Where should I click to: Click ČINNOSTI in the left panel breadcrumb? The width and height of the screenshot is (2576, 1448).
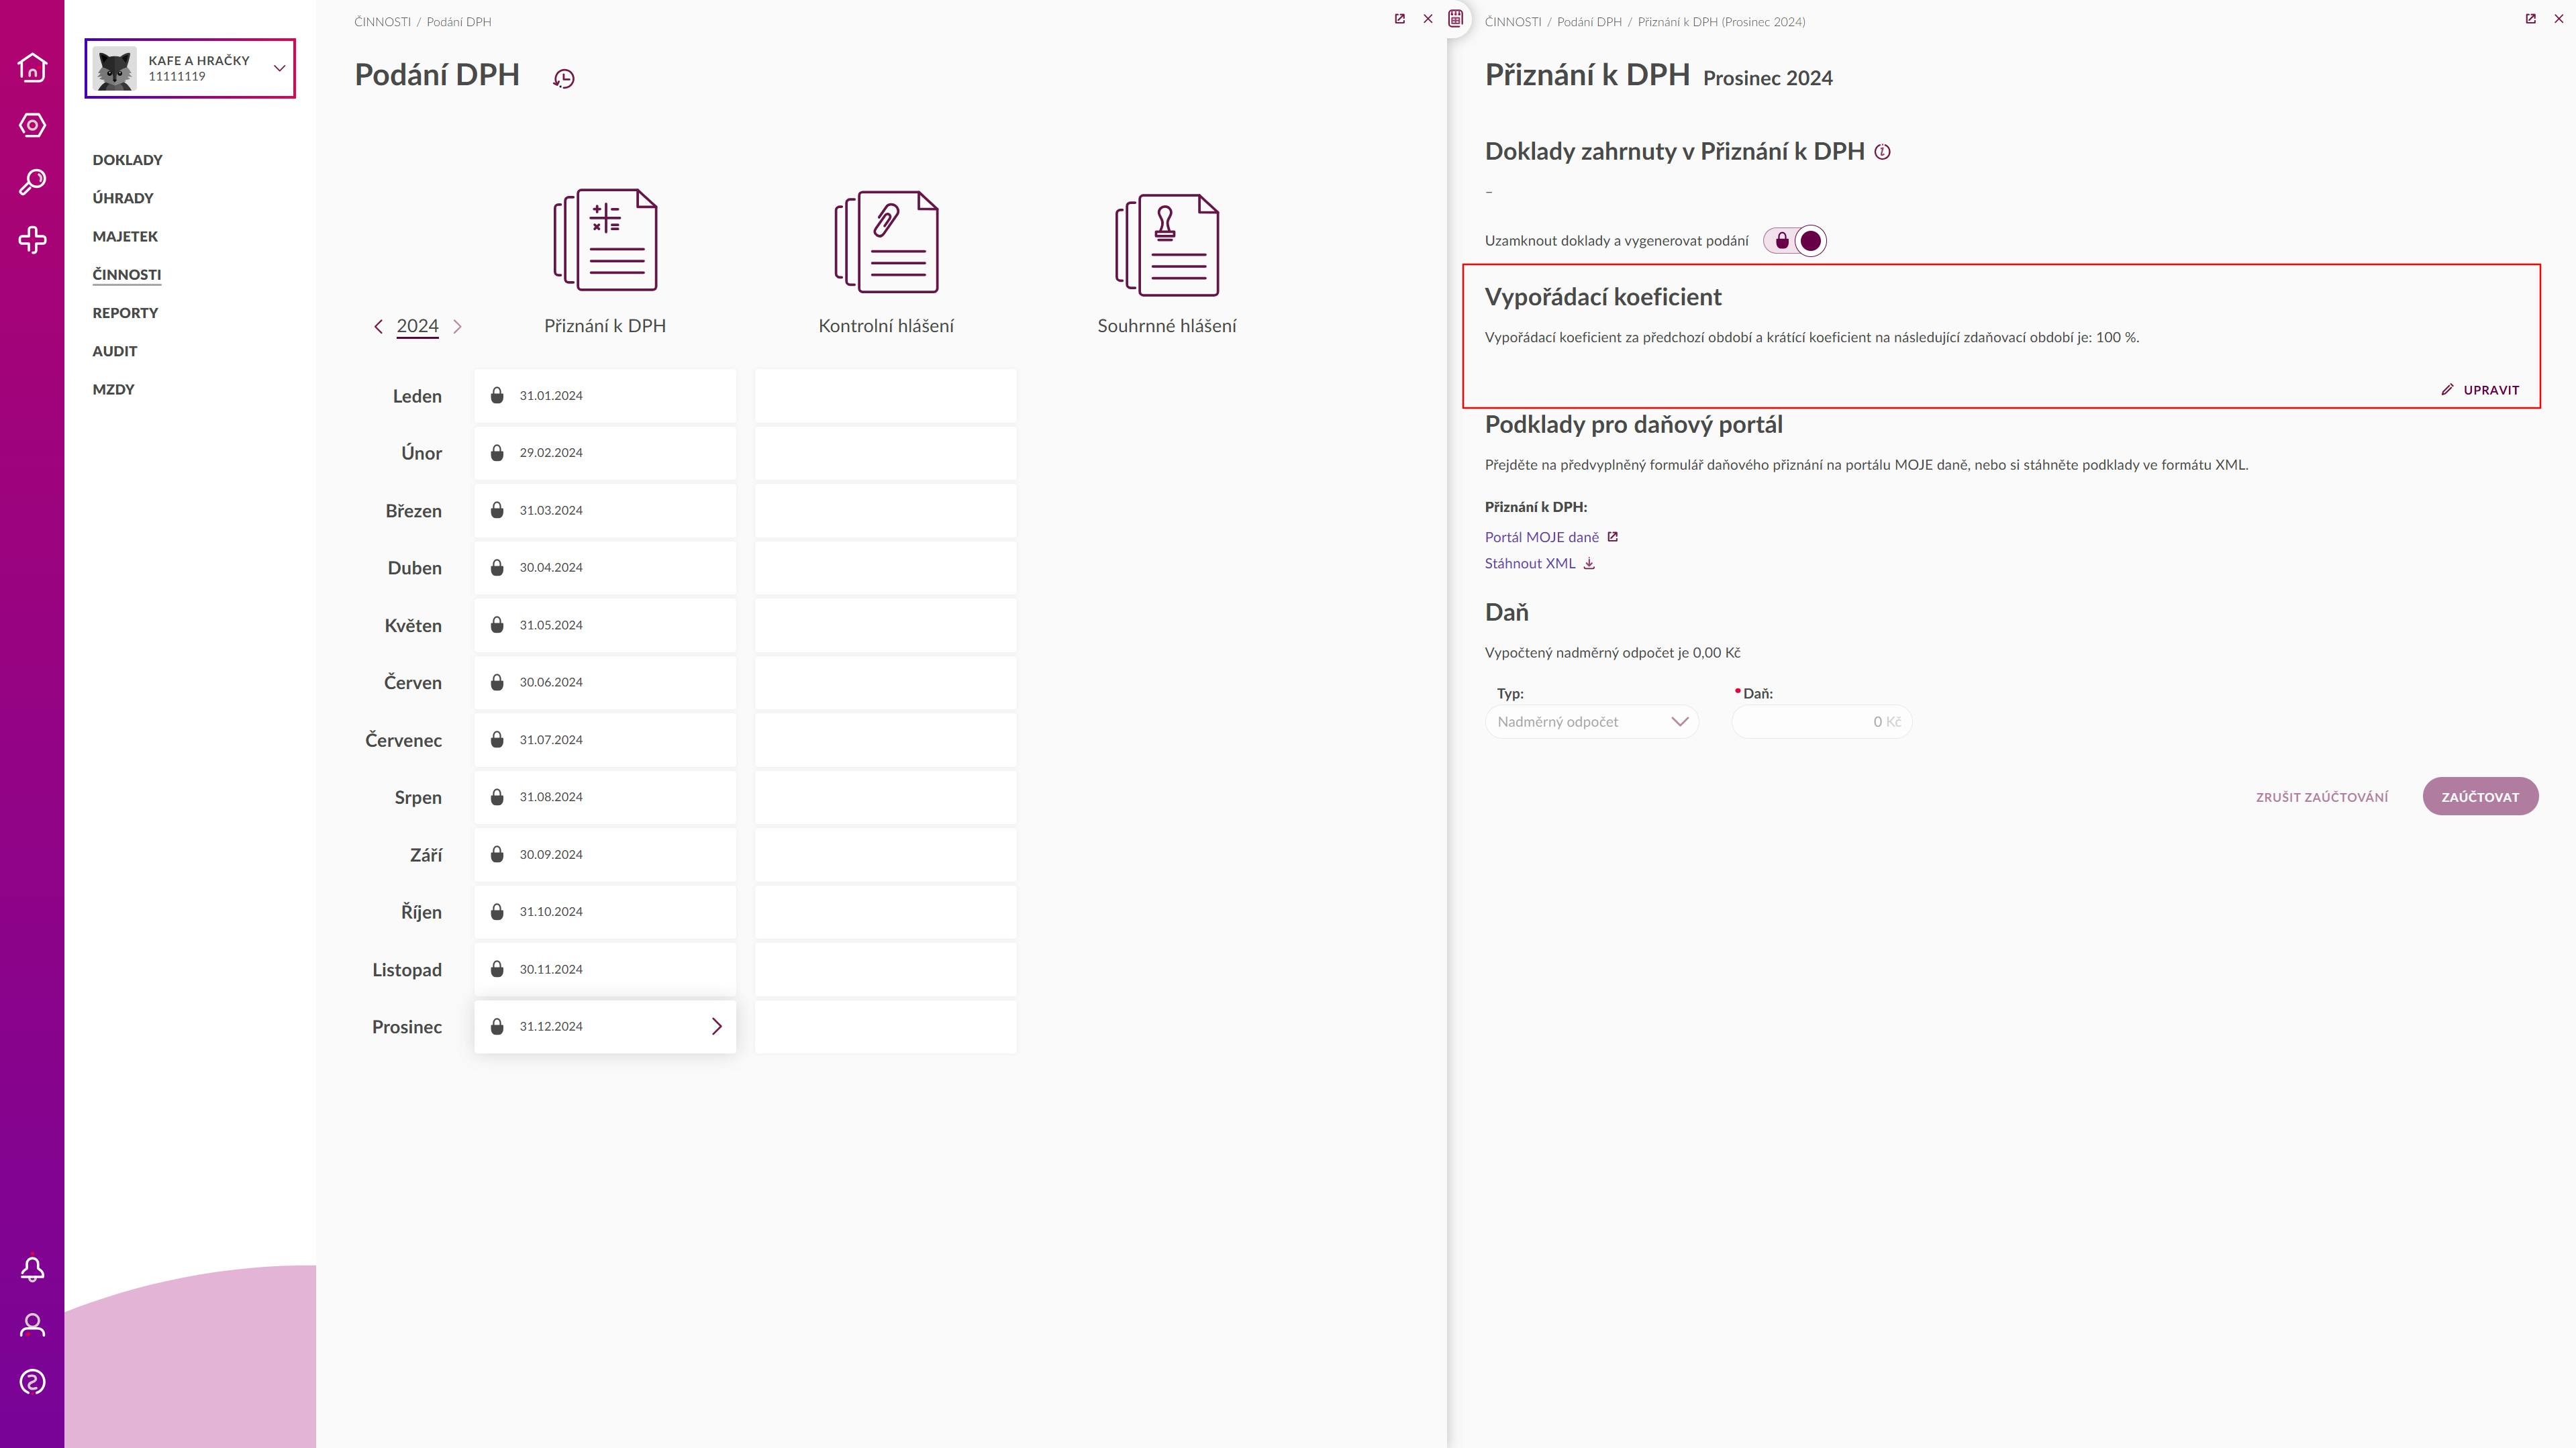coord(382,22)
